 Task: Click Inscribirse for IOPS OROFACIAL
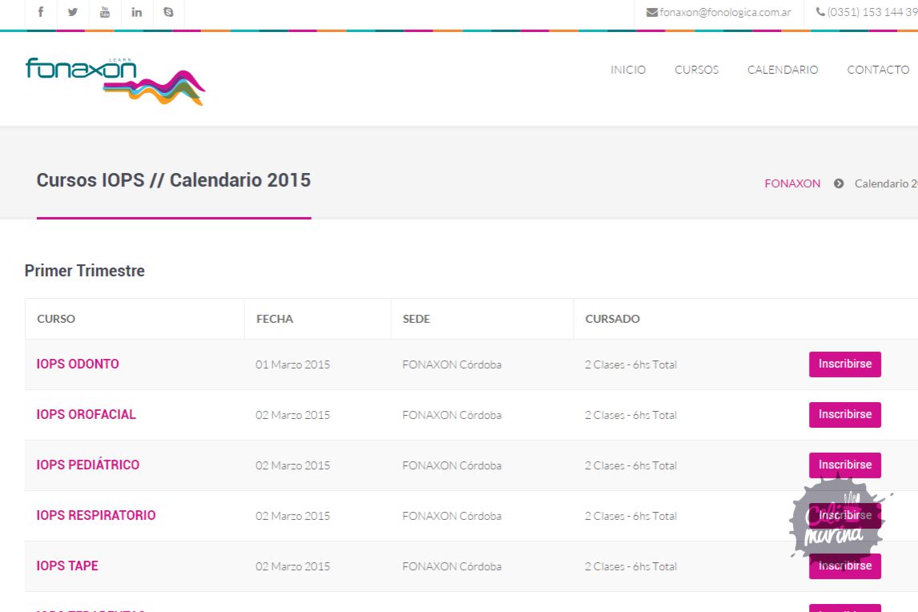[844, 415]
